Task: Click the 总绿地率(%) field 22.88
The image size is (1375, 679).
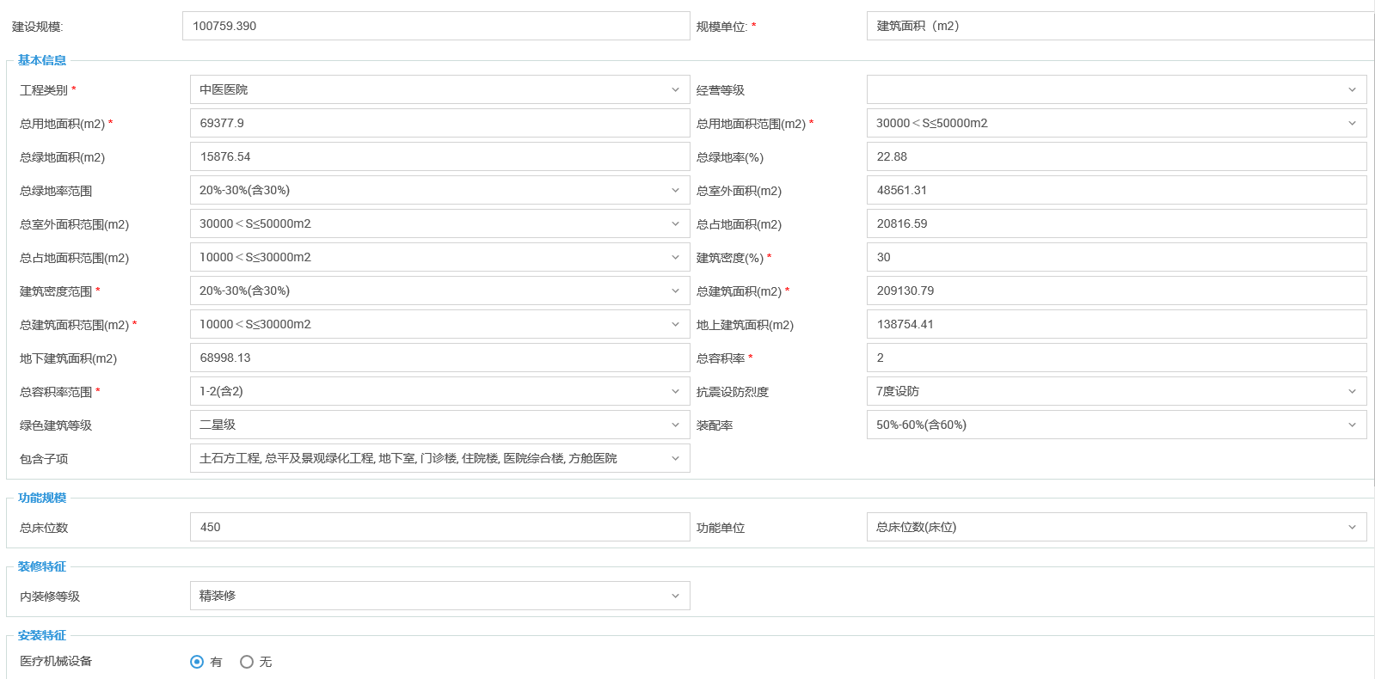Action: 1116,156
